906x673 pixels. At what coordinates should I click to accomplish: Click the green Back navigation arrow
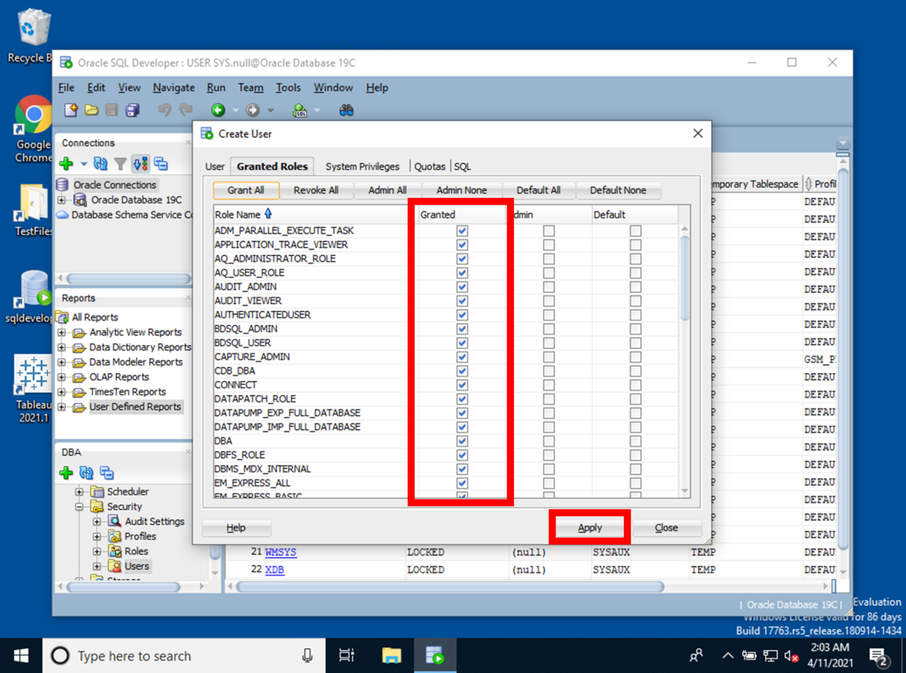[218, 110]
